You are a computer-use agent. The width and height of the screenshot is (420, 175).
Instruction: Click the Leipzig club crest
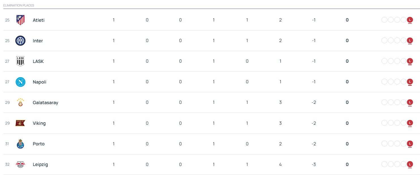(x=20, y=164)
